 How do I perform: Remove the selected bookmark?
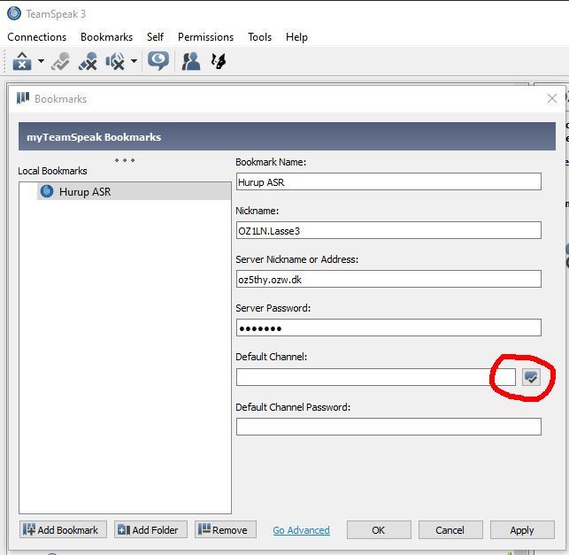pos(226,530)
